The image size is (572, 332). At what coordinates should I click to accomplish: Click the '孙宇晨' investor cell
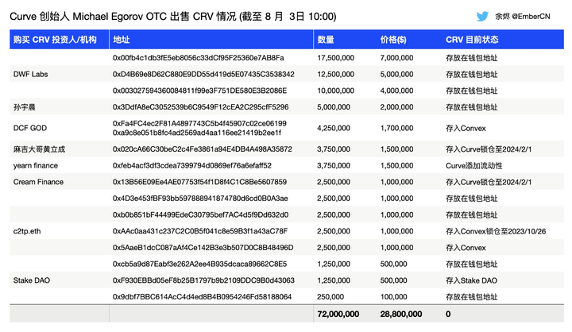click(25, 107)
